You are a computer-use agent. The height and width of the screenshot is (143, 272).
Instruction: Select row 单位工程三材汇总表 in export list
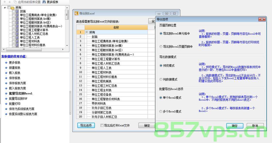116,86
